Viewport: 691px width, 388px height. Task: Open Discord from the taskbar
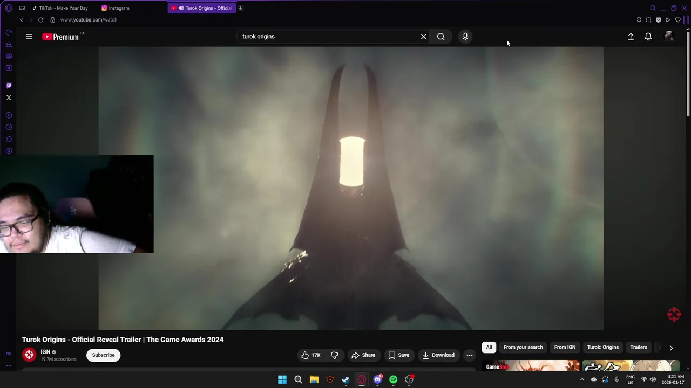(377, 379)
